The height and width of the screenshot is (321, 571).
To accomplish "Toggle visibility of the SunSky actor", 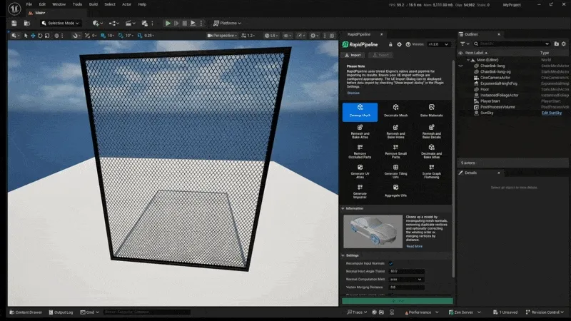I will (x=462, y=113).
